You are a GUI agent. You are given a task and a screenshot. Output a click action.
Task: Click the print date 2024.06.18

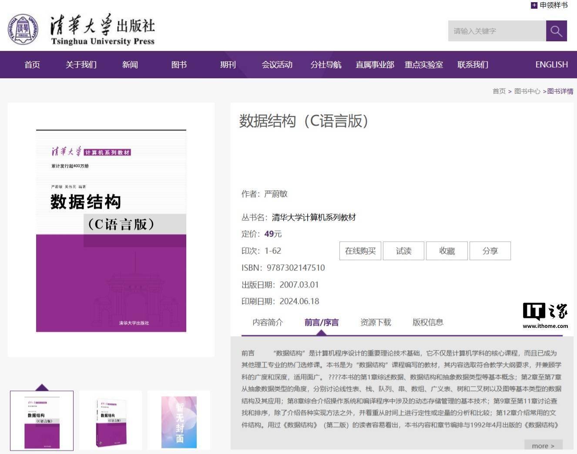point(299,301)
